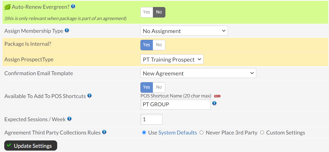Click the green leaf Evergreen icon
Viewport: 329px width, 152px height.
[8, 7]
